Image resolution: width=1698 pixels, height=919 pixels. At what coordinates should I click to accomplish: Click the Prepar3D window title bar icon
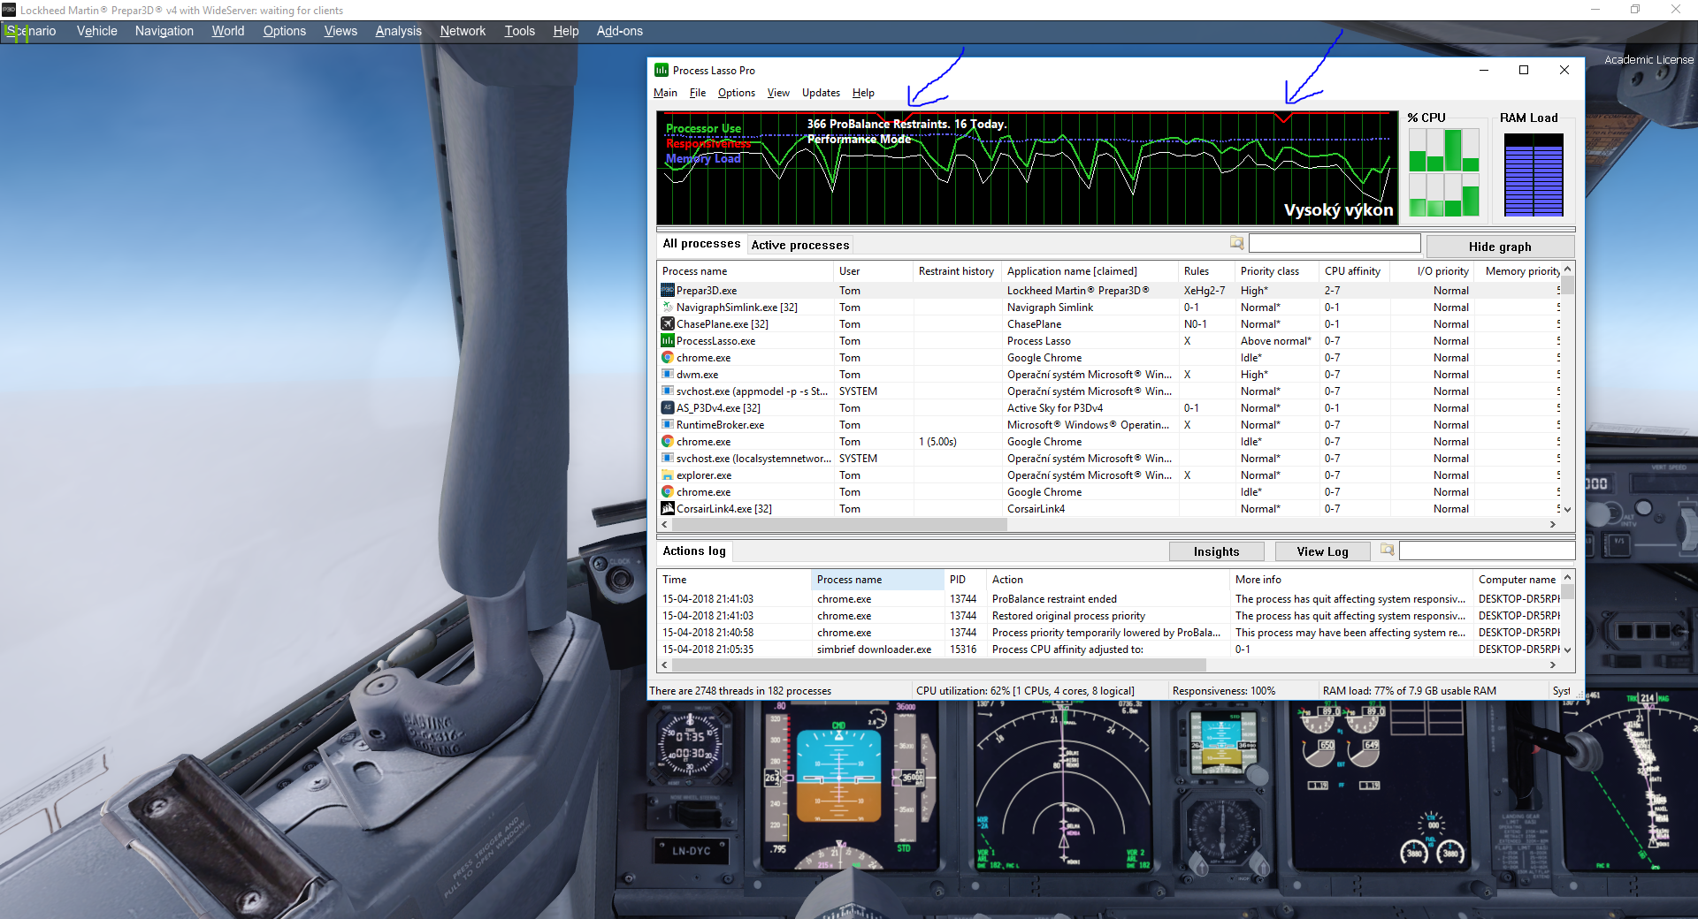9,10
